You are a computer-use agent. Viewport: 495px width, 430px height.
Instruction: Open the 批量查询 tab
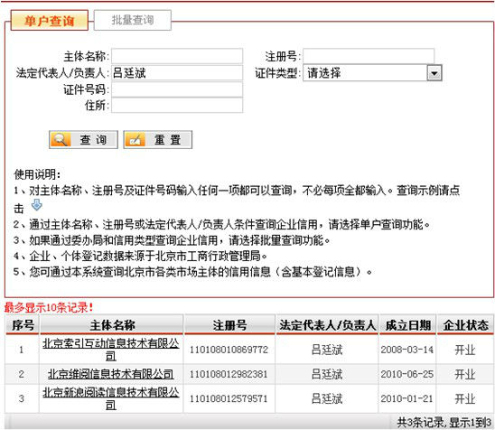(x=133, y=20)
